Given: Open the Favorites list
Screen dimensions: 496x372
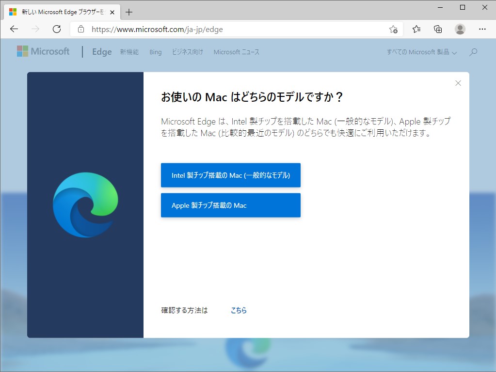Looking at the screenshot, I should point(416,29).
